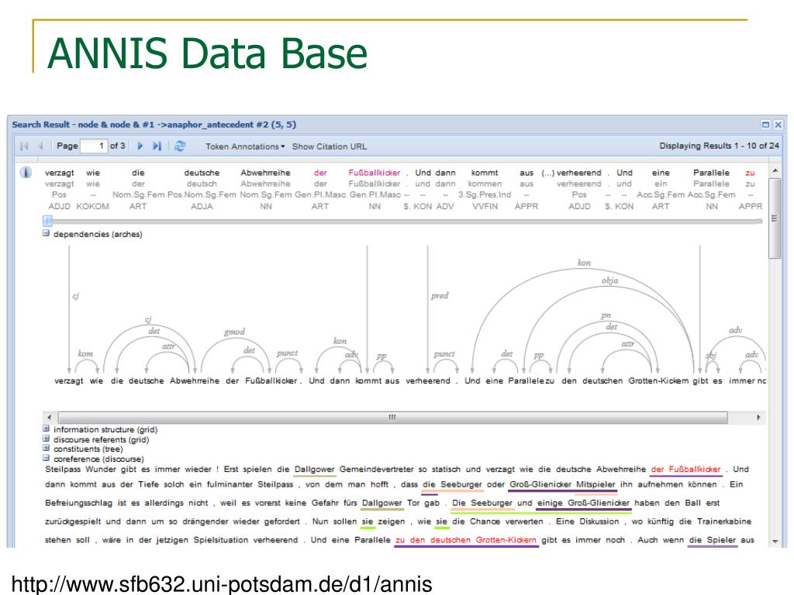Image resolution: width=794 pixels, height=595 pixels.
Task: Click underlined 'einige Groß-Glienicker' in text
Action: 583,503
